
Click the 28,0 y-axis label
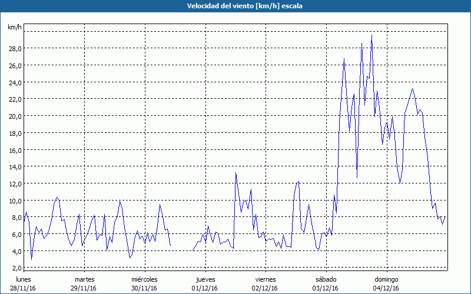point(15,48)
